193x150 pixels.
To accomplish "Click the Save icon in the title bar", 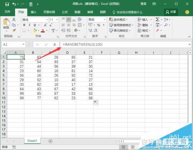I will [7, 4].
